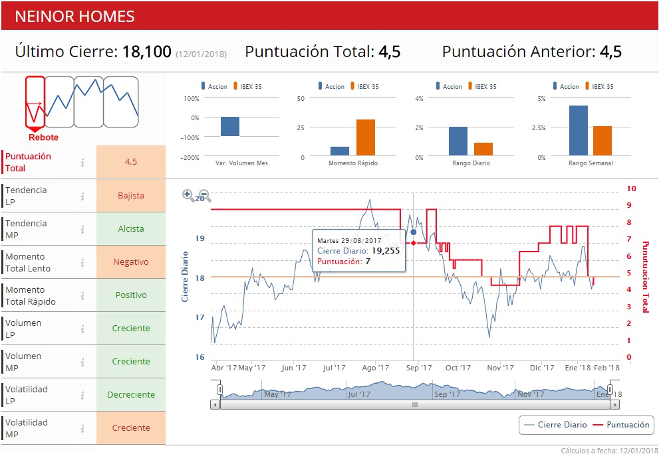Image resolution: width=665 pixels, height=458 pixels.
Task: Click the Alcista value cell
Action: (131, 228)
